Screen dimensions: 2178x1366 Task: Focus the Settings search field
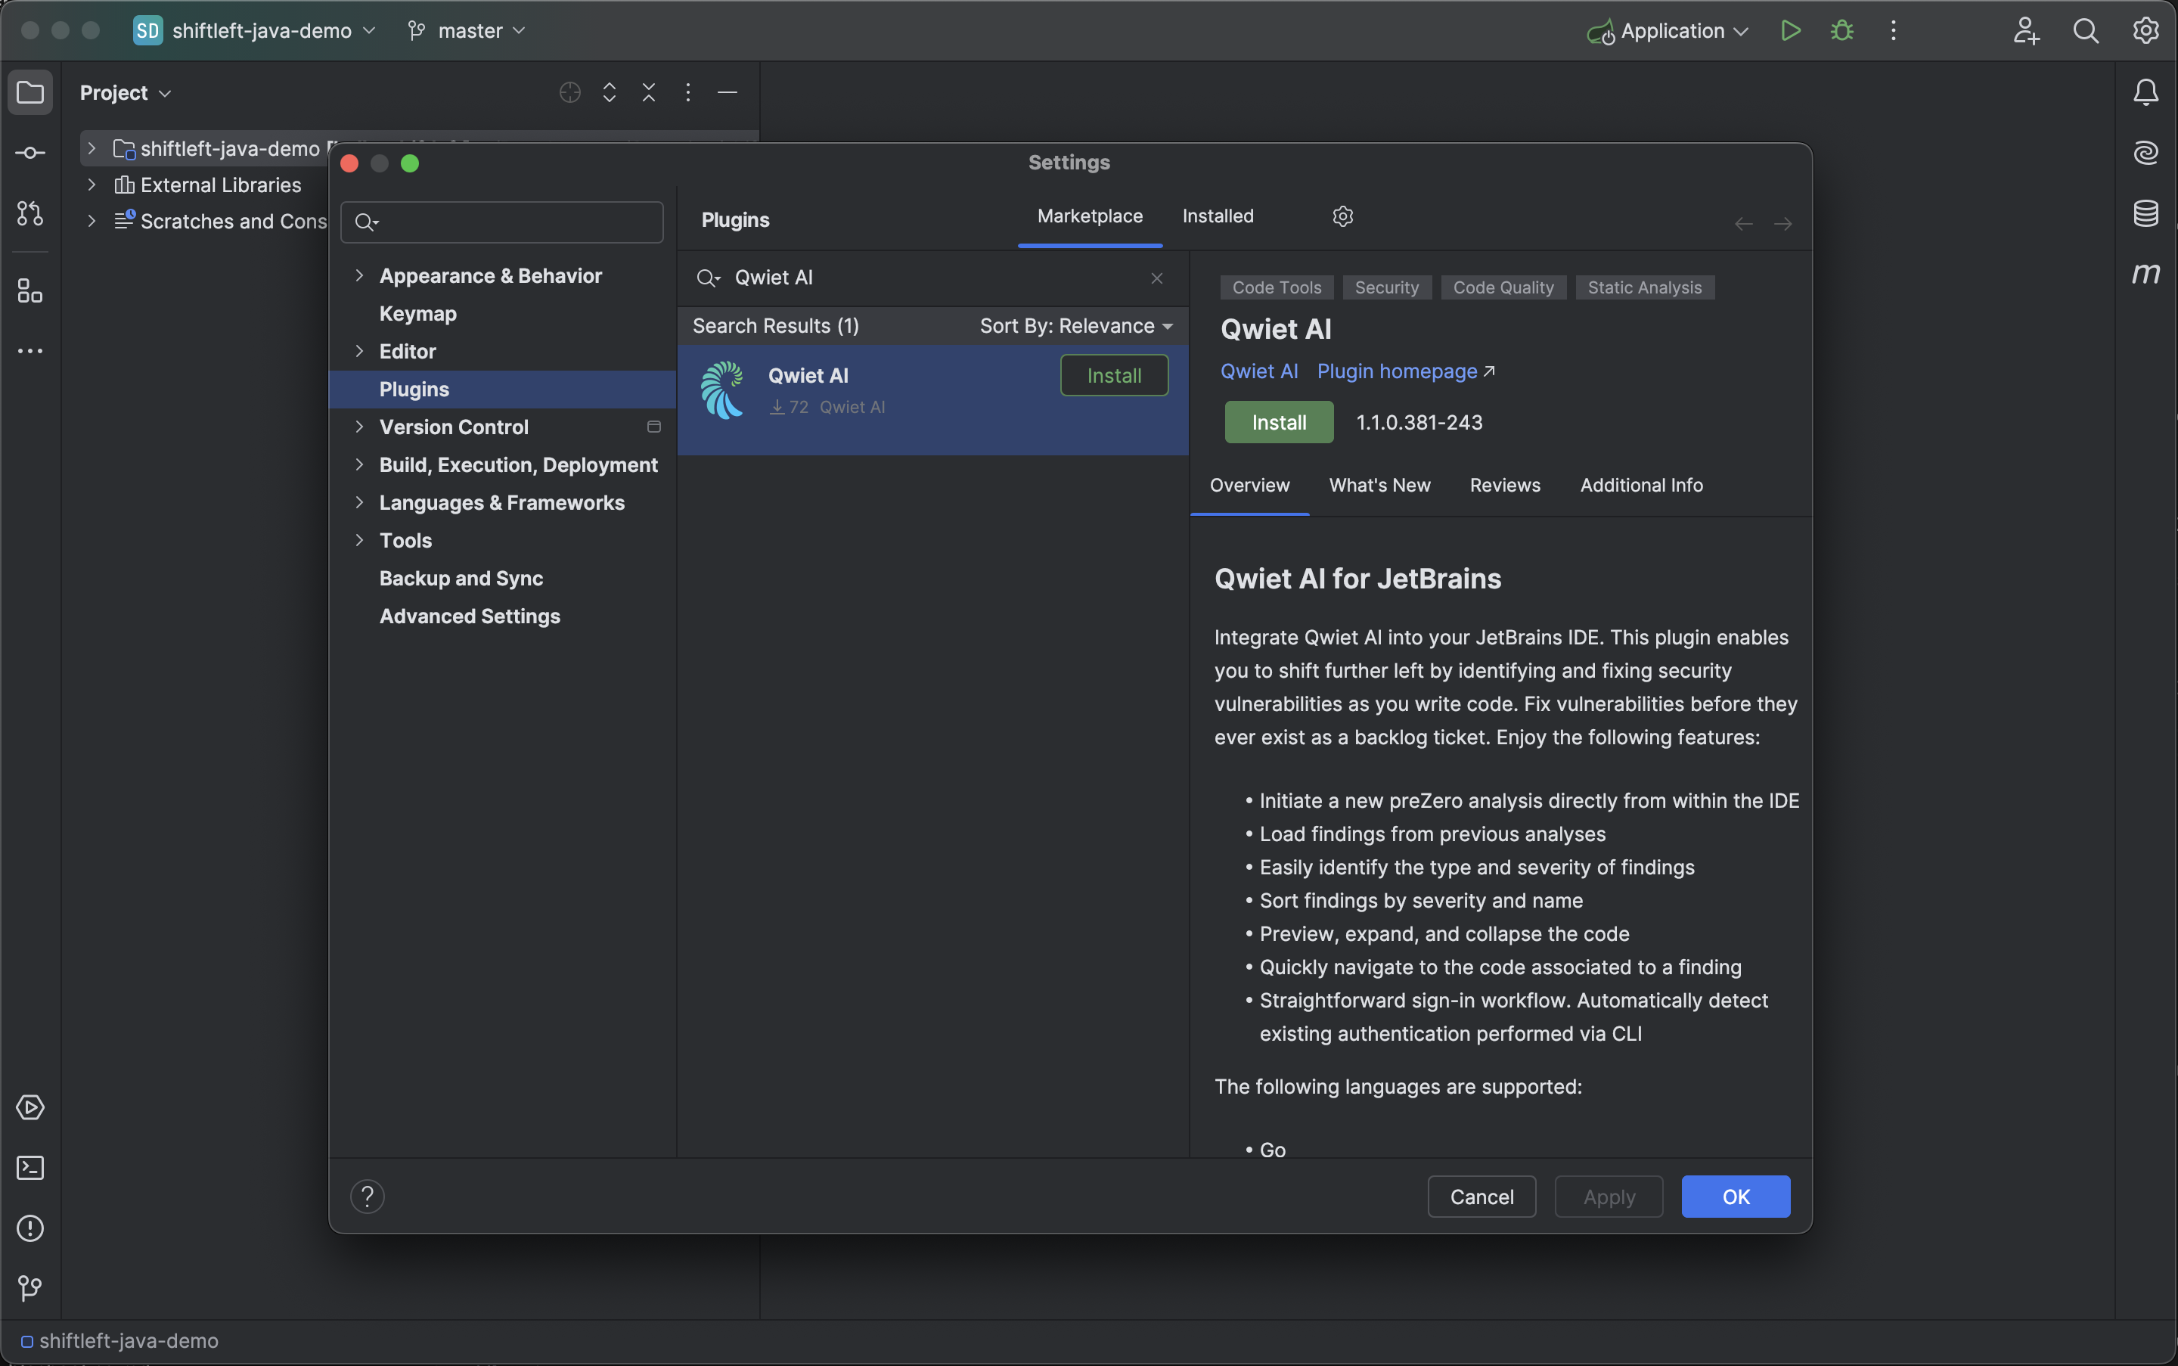click(x=501, y=222)
